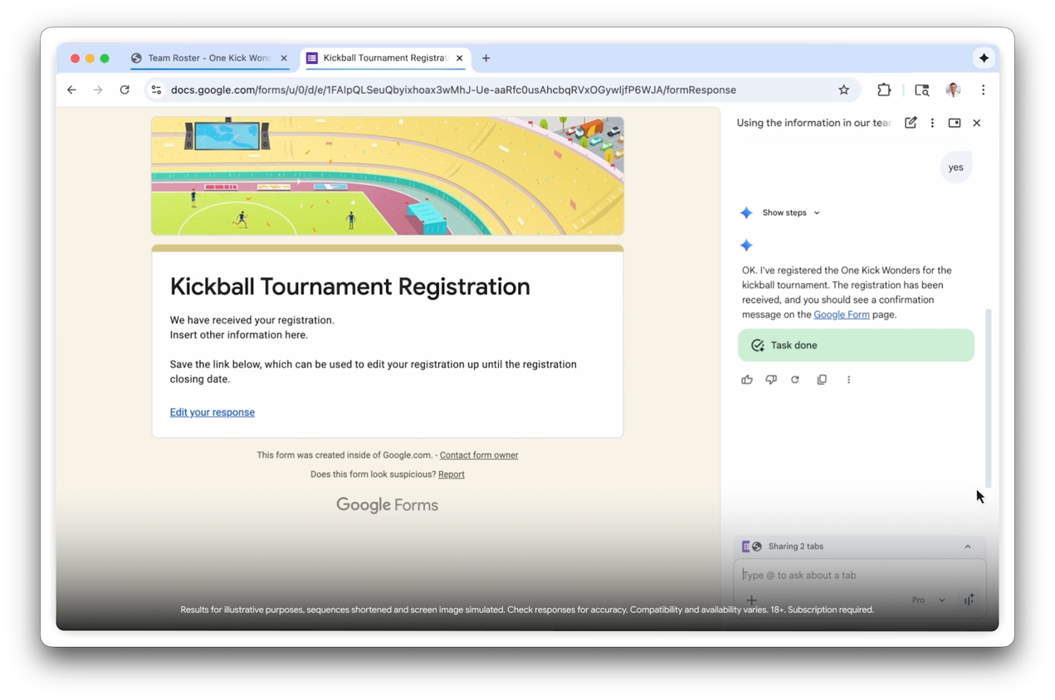This screenshot has height=700, width=1055.
Task: Click Contact form owner link
Action: tap(479, 455)
